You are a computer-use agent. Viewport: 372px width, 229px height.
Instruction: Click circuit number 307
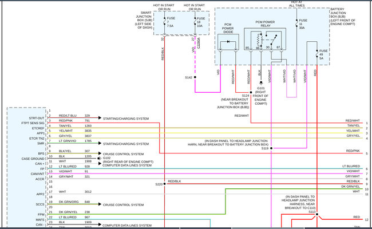click(88, 151)
